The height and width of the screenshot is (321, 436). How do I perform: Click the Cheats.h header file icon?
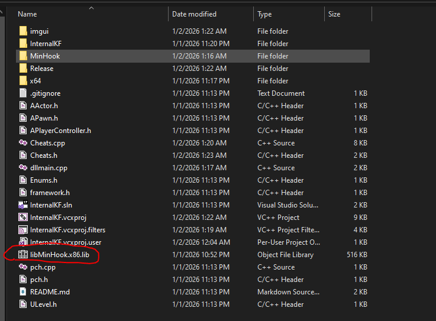[23, 155]
